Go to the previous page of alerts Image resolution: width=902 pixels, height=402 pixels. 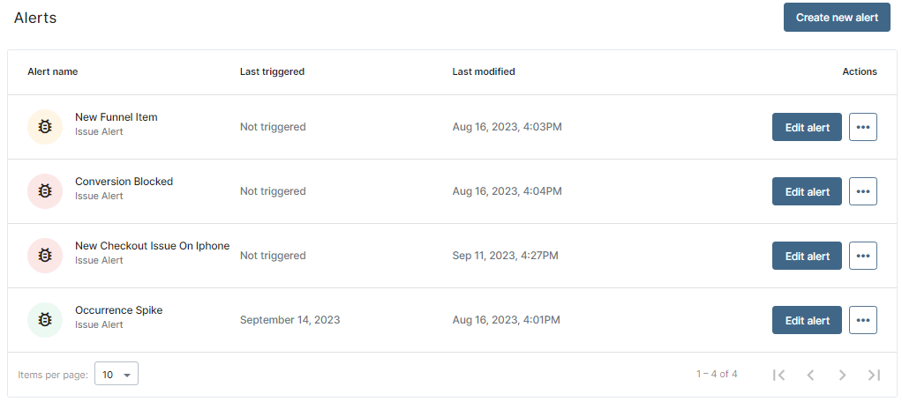[x=810, y=375]
